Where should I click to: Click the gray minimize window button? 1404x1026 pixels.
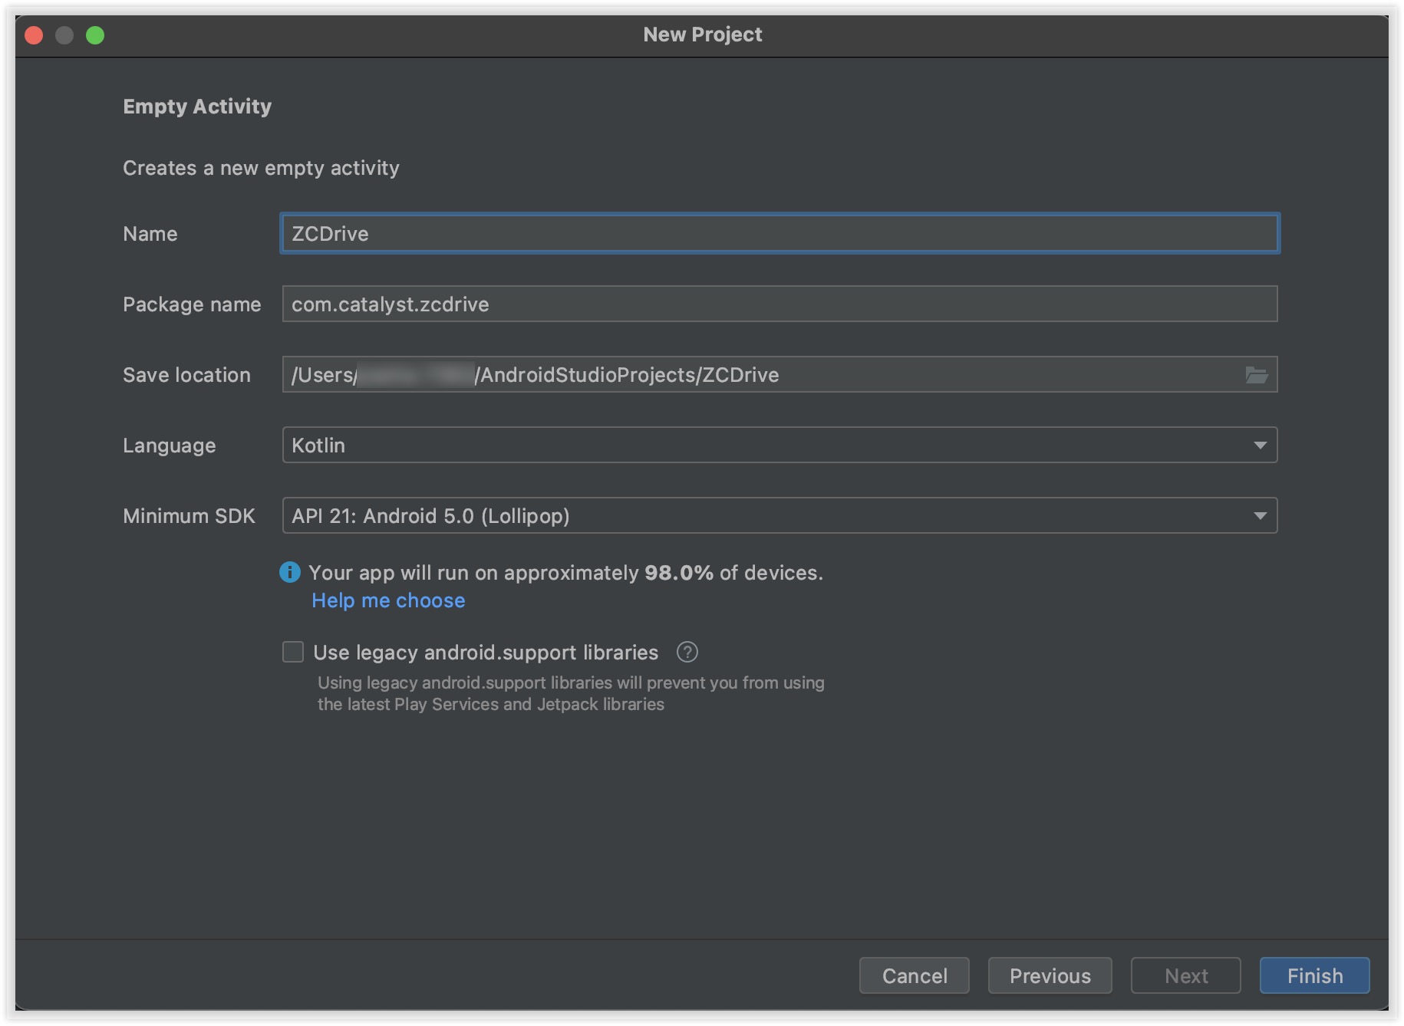tap(64, 35)
